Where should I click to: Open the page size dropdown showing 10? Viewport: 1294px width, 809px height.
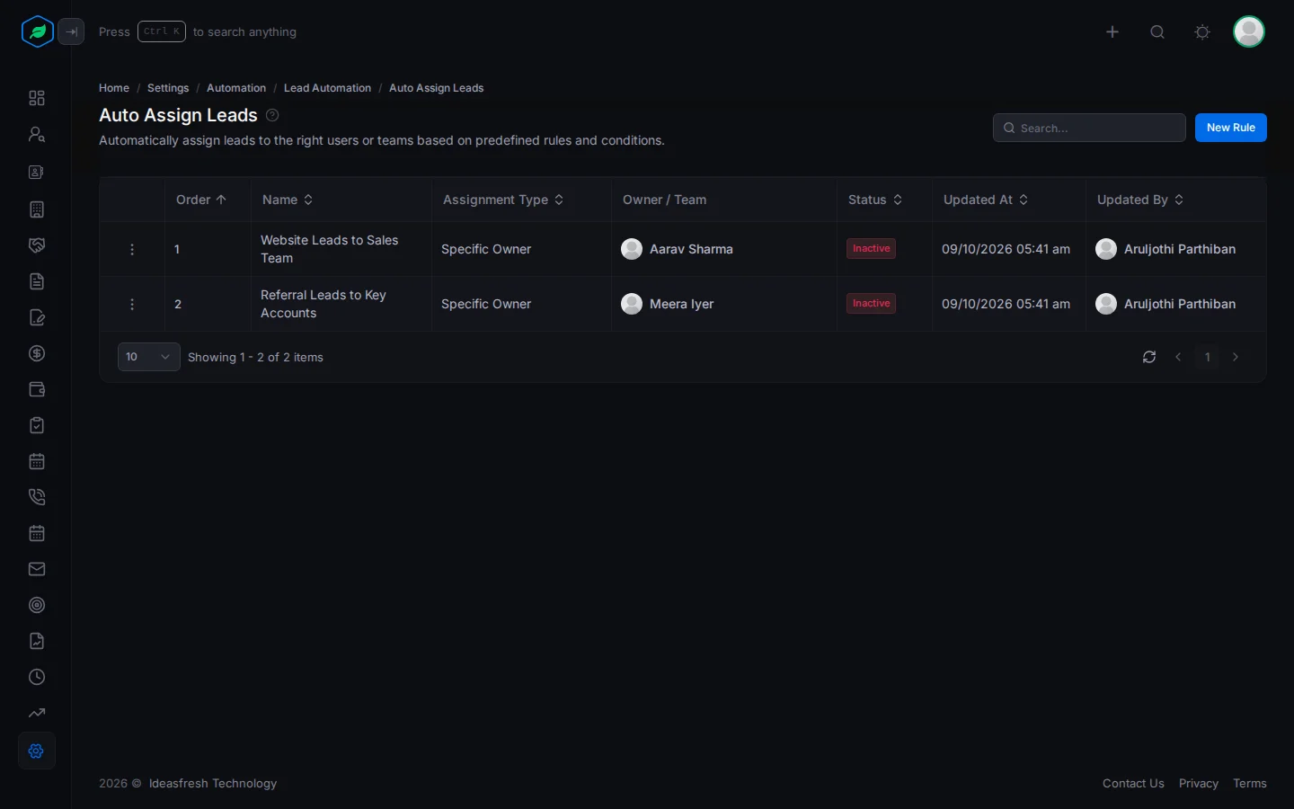tap(149, 357)
